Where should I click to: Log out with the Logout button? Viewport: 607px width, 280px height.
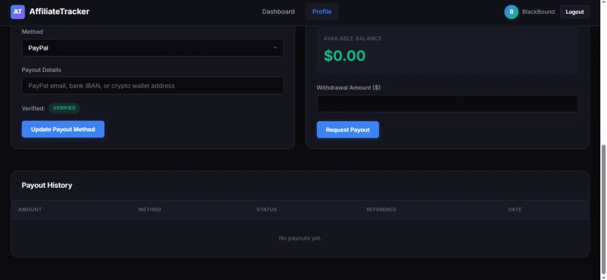(x=575, y=12)
